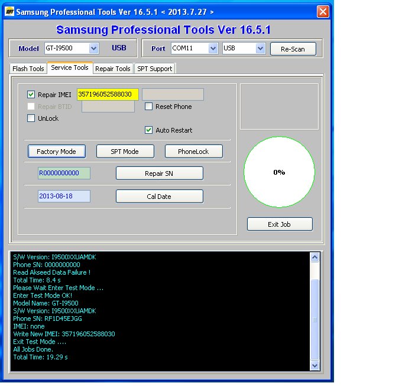Screen dimensions: 415x386
Task: Click the blue USB label beside Model
Action: (x=119, y=48)
